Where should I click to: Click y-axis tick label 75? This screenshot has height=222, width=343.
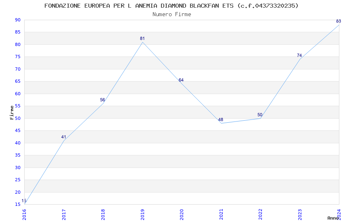pyautogui.click(x=18, y=57)
